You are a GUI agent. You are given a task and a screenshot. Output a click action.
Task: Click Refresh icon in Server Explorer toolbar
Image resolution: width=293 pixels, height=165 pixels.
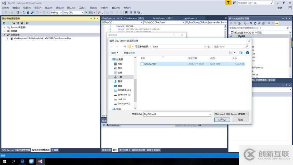click(x=4, y=23)
